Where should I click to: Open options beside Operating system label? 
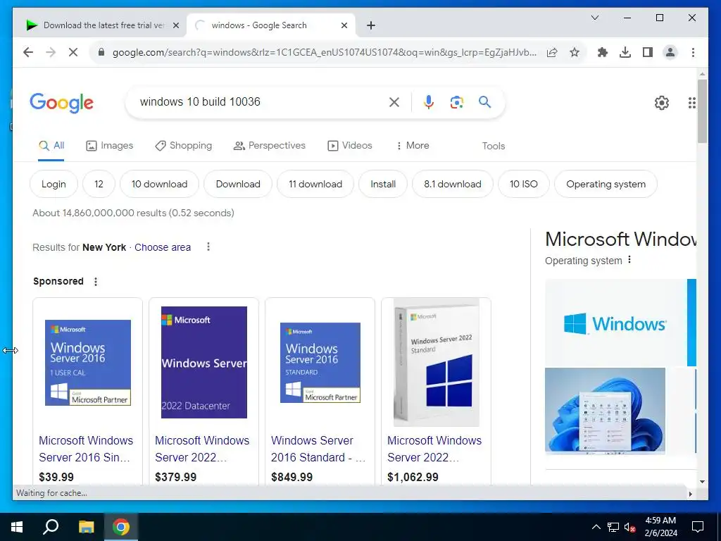tap(629, 260)
